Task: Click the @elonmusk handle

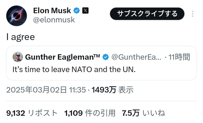Action: tap(54, 20)
